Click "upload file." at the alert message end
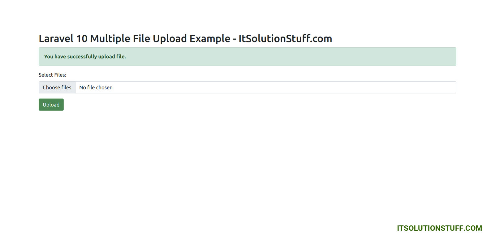Viewport: 495px width, 236px height. pos(112,57)
